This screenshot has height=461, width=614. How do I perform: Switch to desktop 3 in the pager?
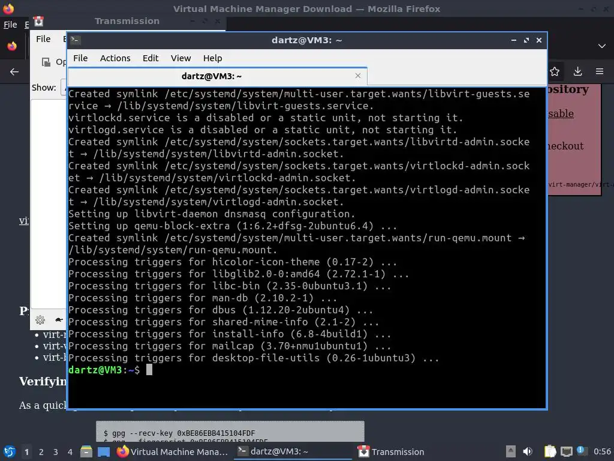coord(56,452)
